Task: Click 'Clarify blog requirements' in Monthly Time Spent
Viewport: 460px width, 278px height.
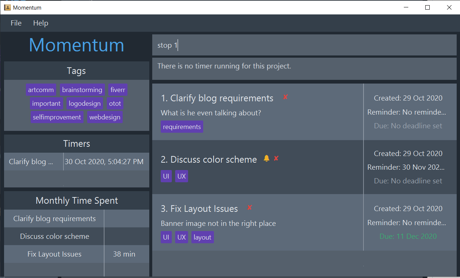Action: point(54,218)
